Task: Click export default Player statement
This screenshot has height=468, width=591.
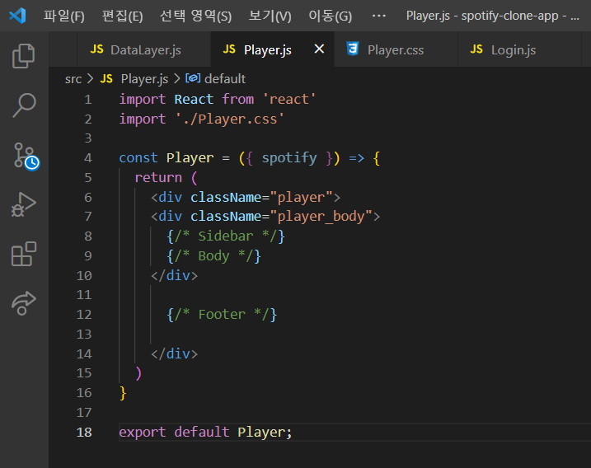Action: click(x=205, y=433)
